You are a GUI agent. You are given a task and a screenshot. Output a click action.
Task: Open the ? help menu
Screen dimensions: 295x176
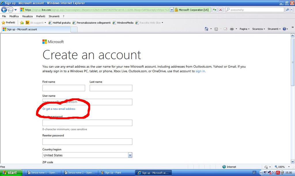(x=64, y=16)
